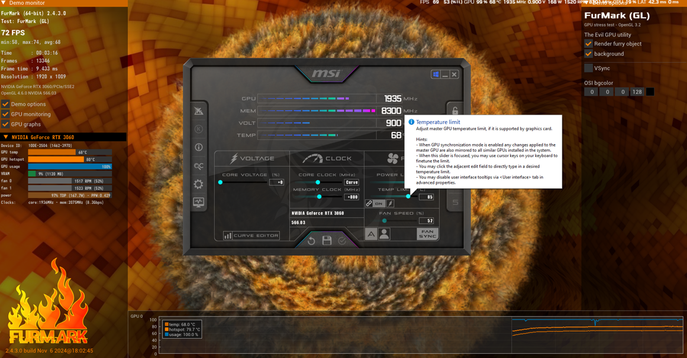Screen dimensions: 687x358
Task: Click the temp limit 85 field
Action: pyautogui.click(x=427, y=197)
